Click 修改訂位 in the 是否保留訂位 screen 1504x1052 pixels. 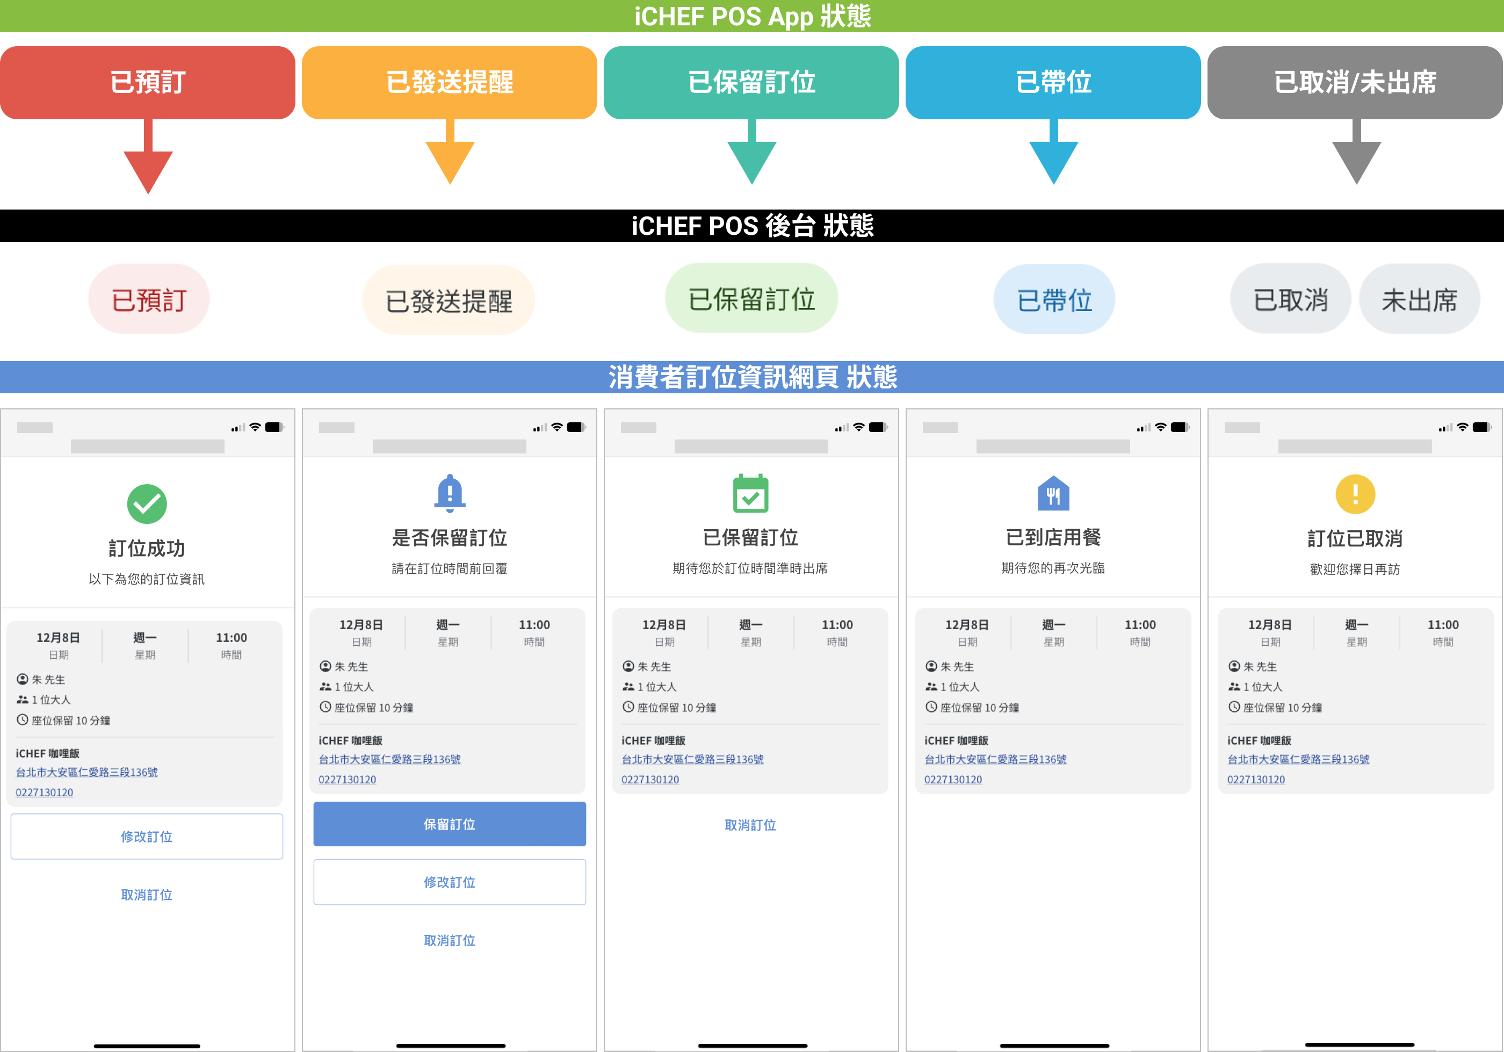450,882
